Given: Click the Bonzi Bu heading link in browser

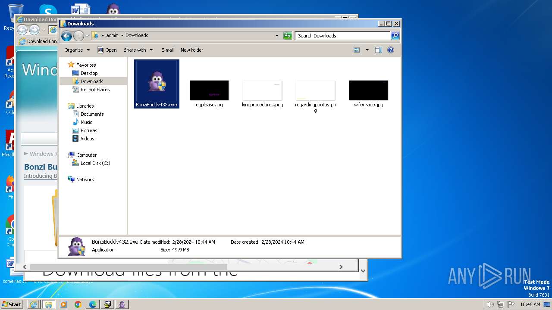Looking at the screenshot, I should pyautogui.click(x=41, y=167).
